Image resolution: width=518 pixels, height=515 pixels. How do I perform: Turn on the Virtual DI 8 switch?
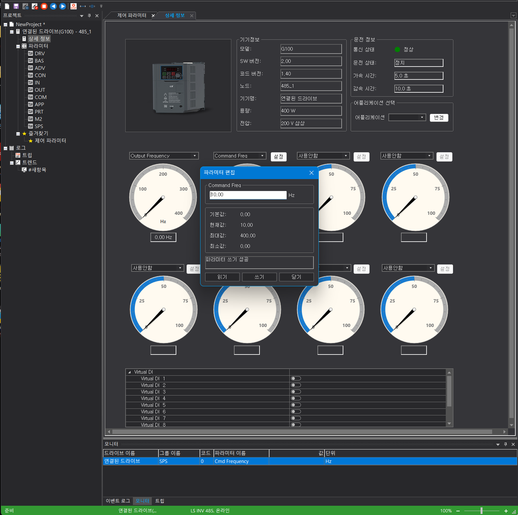click(295, 425)
